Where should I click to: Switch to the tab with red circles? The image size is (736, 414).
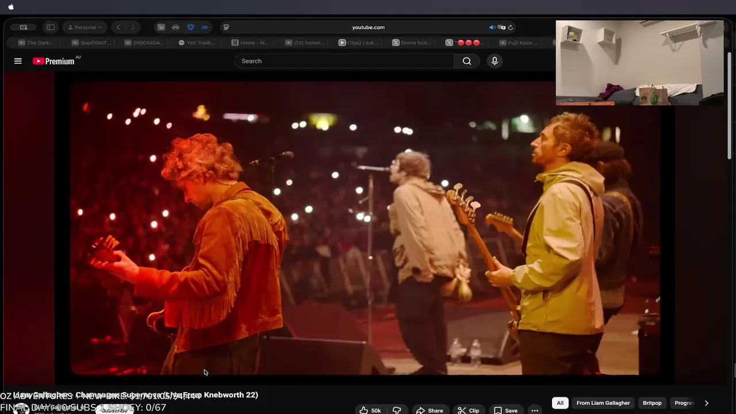pos(465,43)
